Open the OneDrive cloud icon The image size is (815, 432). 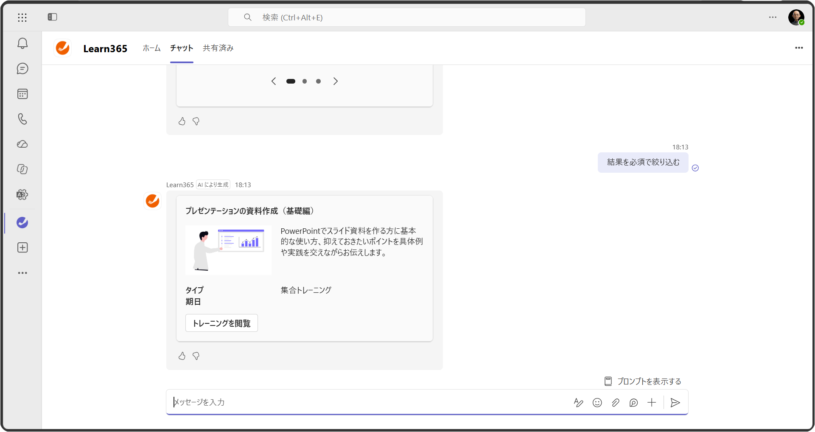coord(22,144)
